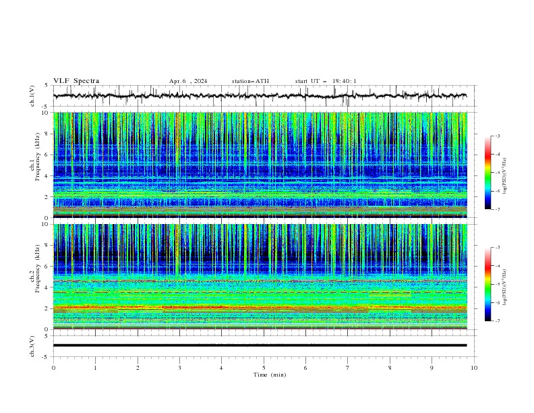The width and height of the screenshot is (534, 413).
Task: Click the "ch.3(V)" waveform axis label
Action: point(32,346)
